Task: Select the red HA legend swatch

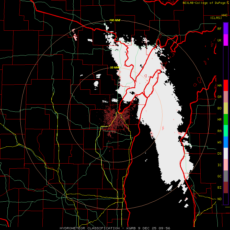Action: pos(226,85)
